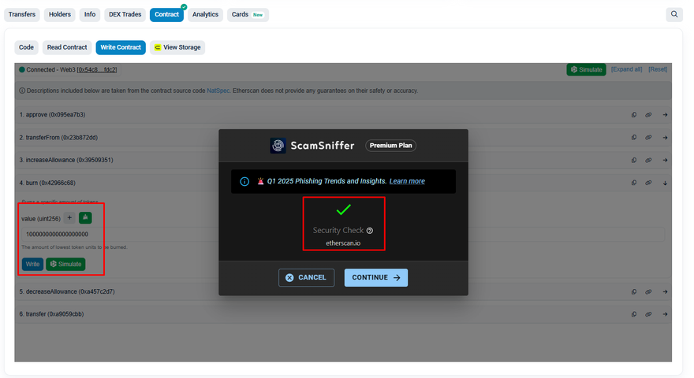Open the Learn more phishing trends link
The width and height of the screenshot is (694, 378).
[407, 181]
